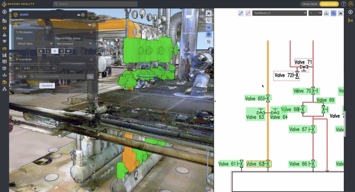Switch to Viewer Mode

[x=310, y=4]
